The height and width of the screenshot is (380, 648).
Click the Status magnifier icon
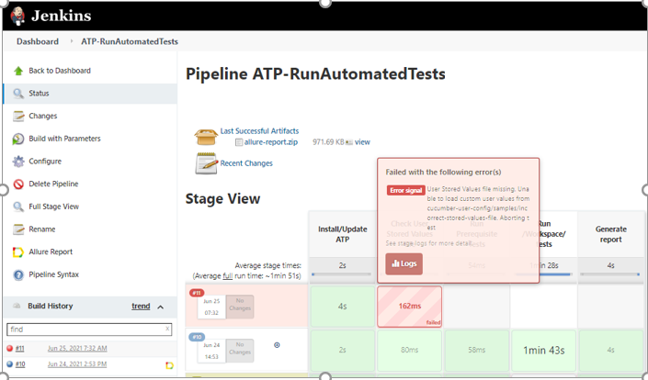point(18,94)
